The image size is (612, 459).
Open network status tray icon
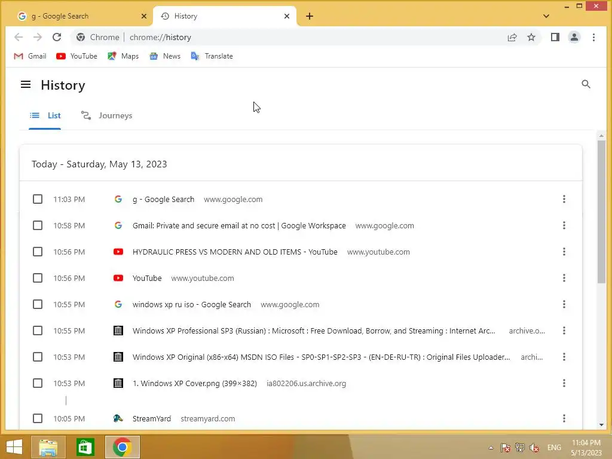click(519, 448)
